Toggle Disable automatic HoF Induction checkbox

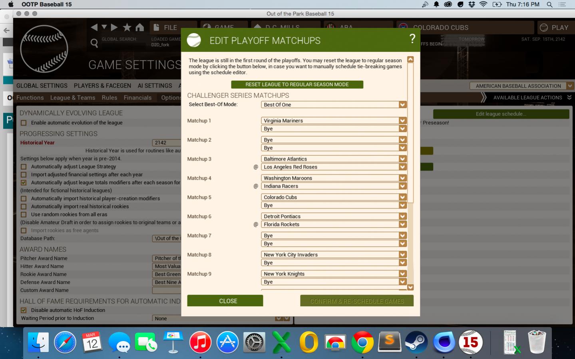[x=24, y=310]
